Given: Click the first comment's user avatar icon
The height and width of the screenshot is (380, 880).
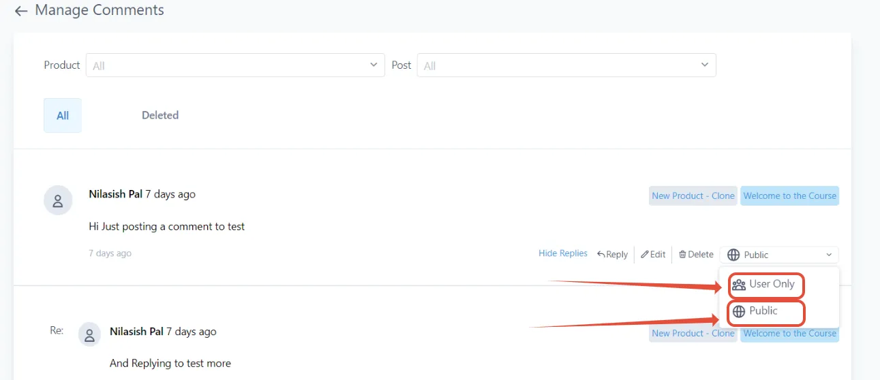Looking at the screenshot, I should coord(58,201).
